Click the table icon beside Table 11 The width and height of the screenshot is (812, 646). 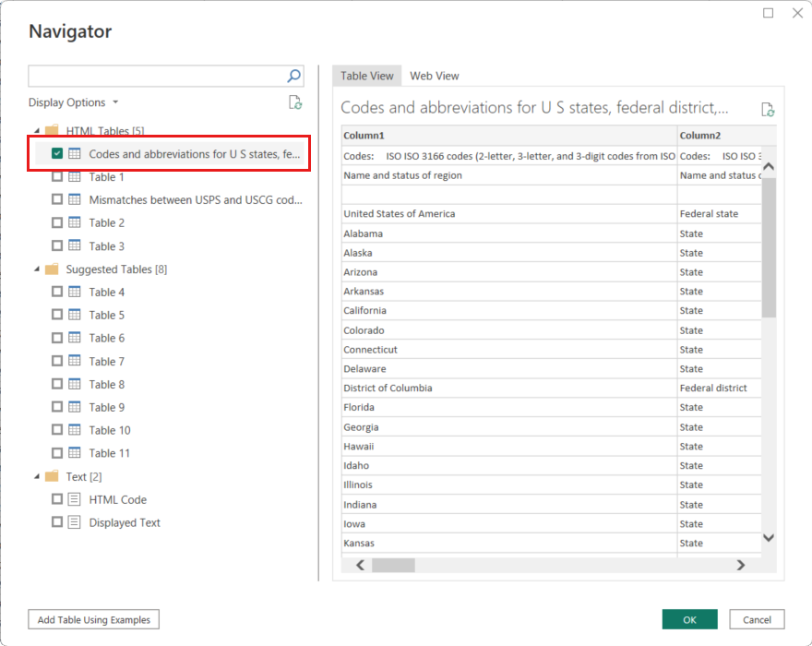(x=75, y=453)
